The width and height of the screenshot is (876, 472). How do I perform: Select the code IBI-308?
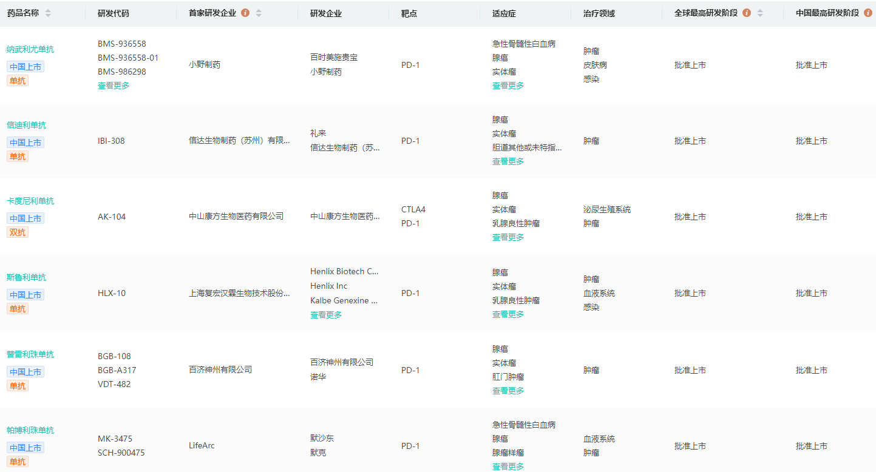click(111, 141)
